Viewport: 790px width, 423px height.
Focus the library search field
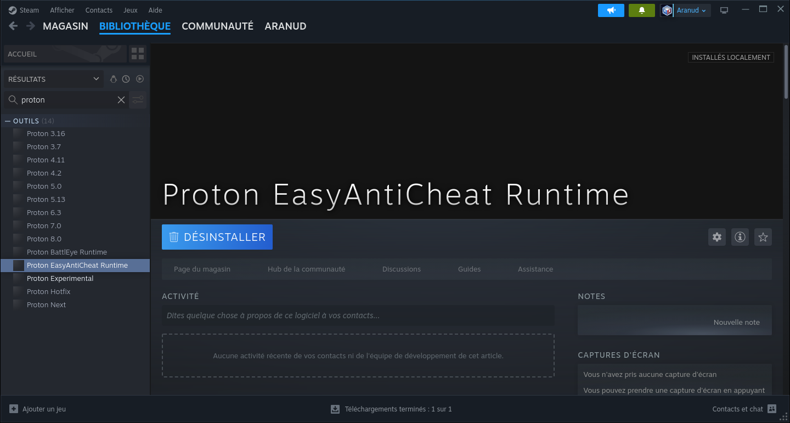67,100
